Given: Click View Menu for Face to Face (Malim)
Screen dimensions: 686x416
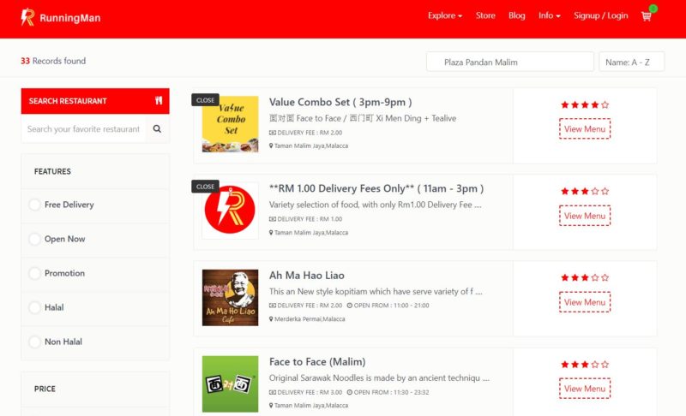Looking at the screenshot, I should (585, 389).
